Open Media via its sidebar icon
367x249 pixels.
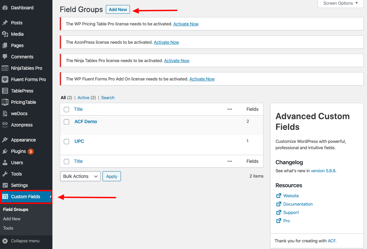pos(5,34)
